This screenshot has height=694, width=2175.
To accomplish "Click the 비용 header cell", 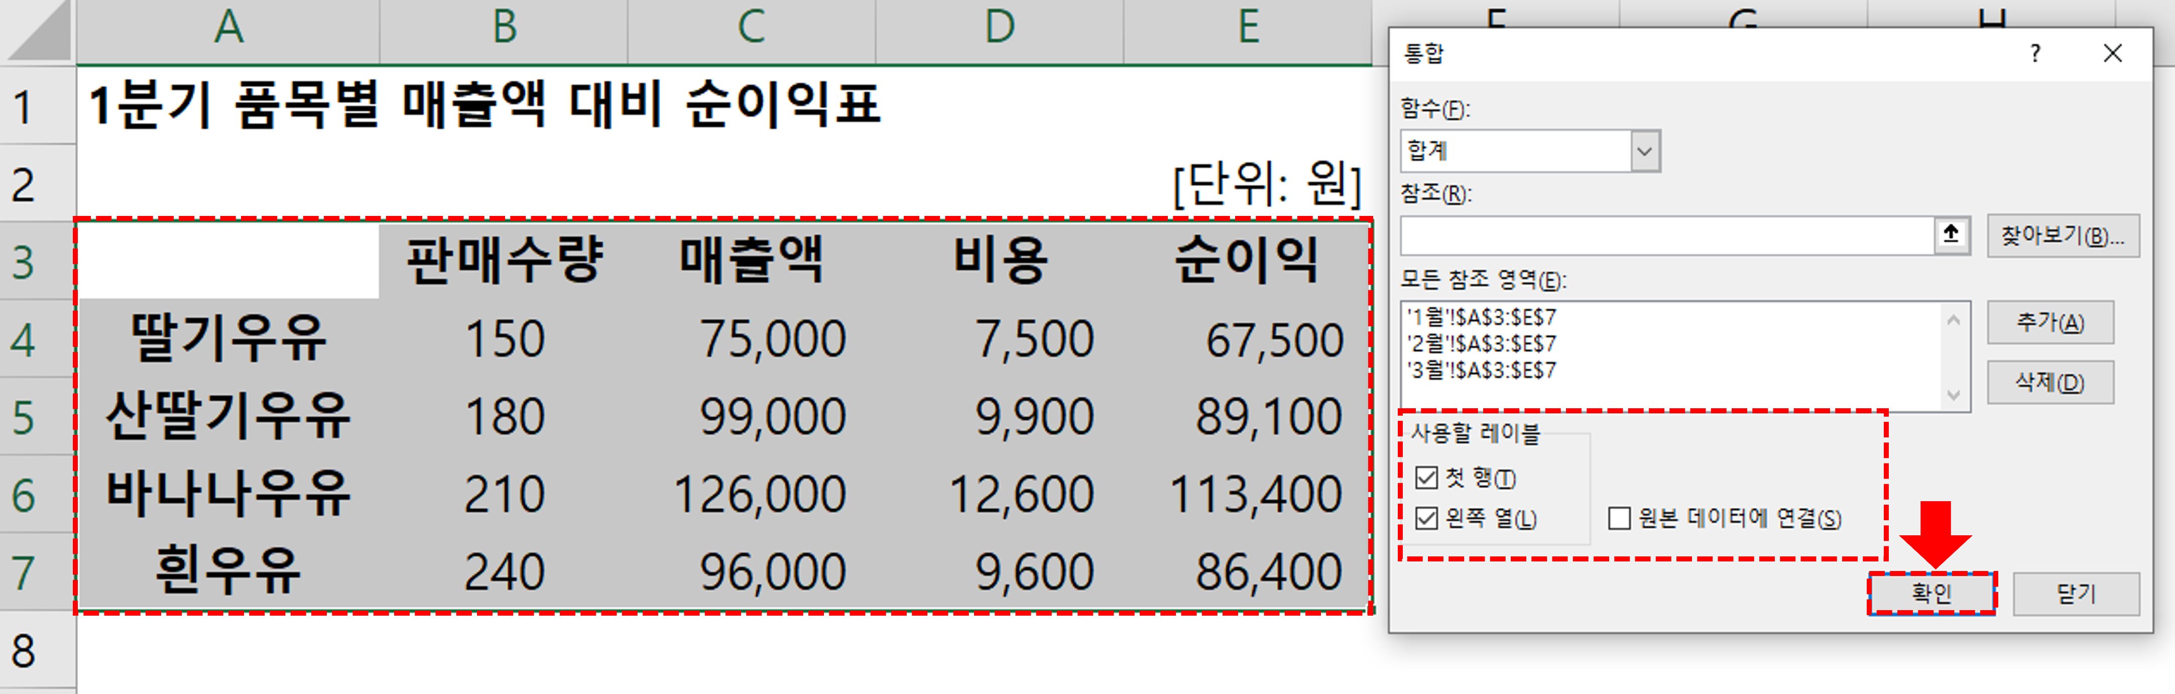I will tap(1000, 261).
